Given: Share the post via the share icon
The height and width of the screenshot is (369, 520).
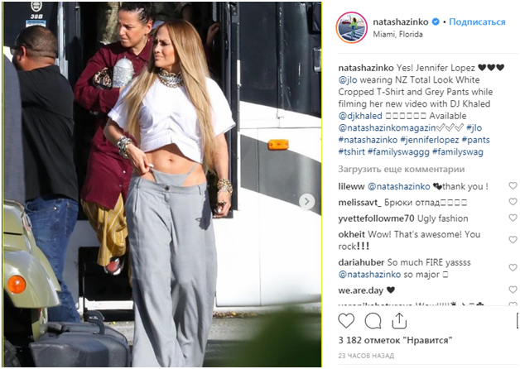Looking at the screenshot, I should 399,321.
